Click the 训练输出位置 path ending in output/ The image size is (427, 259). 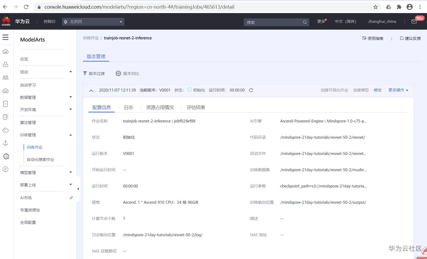pyautogui.click(x=323, y=202)
